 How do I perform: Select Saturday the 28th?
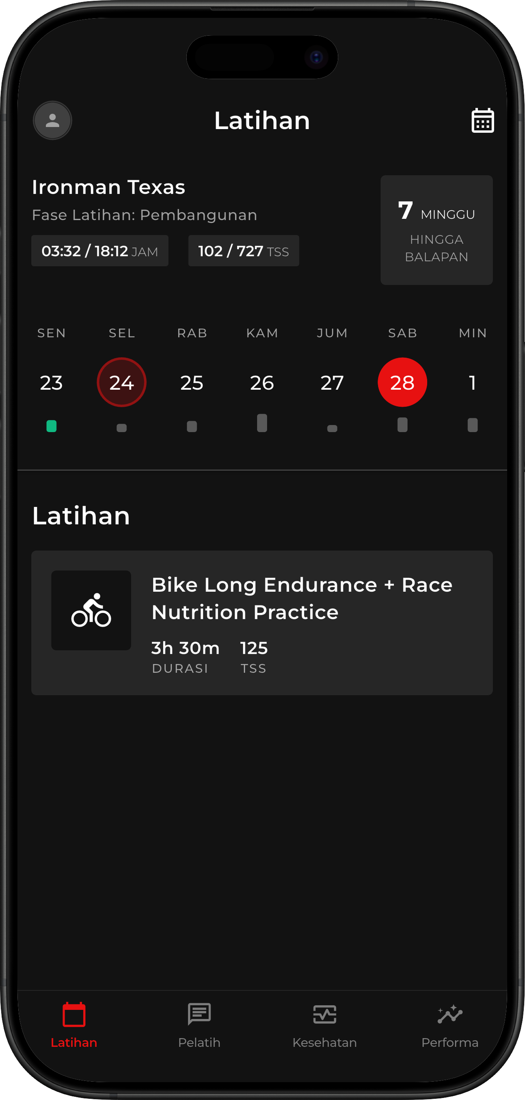pos(402,383)
